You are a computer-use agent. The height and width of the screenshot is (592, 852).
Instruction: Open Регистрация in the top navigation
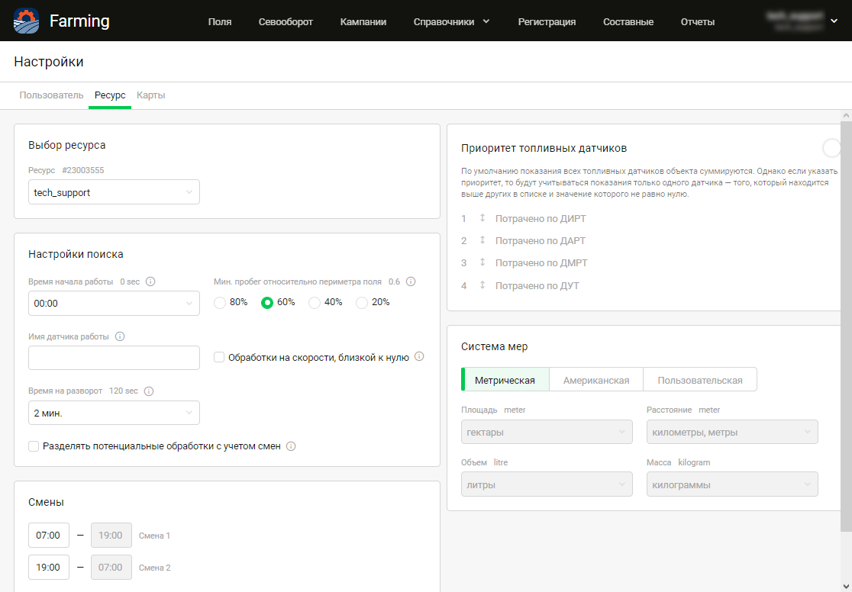[547, 21]
